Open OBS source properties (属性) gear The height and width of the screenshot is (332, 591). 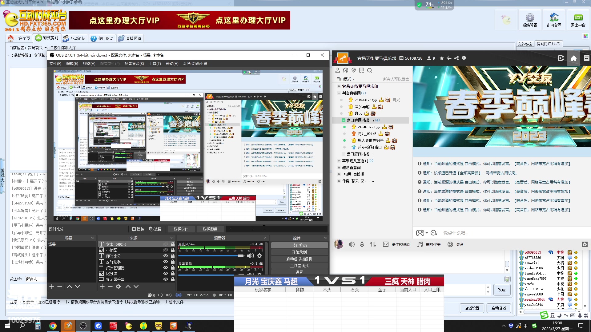click(138, 229)
